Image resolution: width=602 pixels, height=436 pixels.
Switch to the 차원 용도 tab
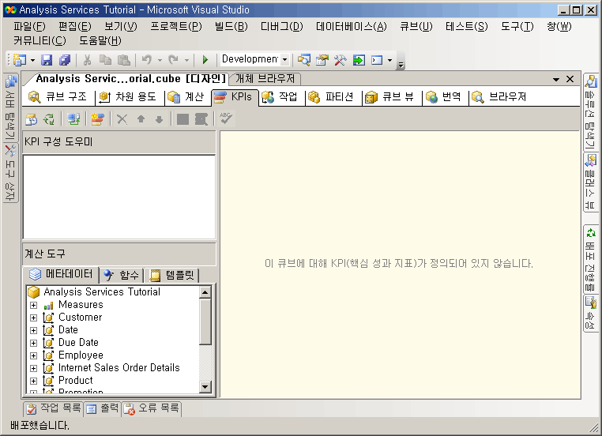128,96
